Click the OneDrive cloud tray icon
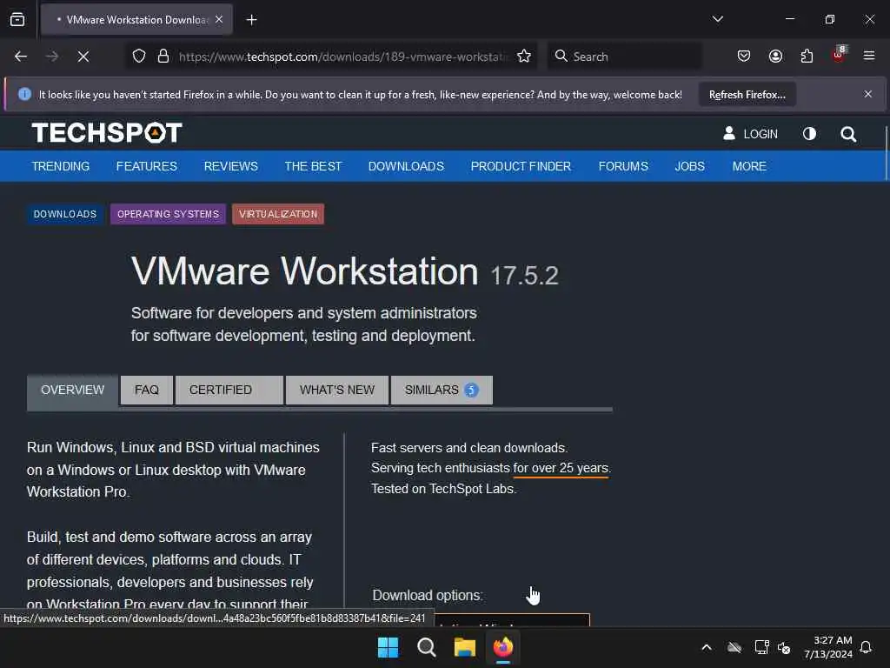 coord(734,647)
